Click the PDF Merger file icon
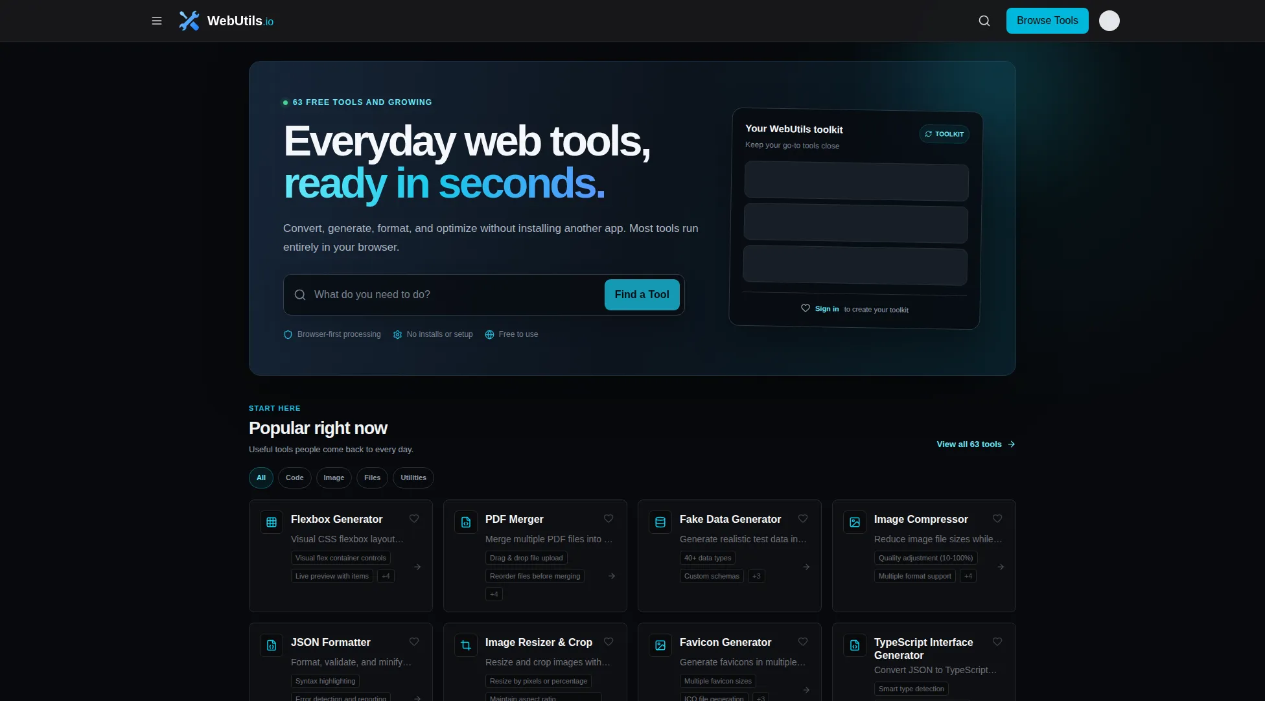Viewport: 1265px width, 701px height. (466, 522)
